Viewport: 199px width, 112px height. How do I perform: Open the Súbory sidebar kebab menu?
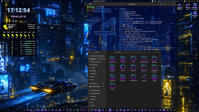(104, 52)
